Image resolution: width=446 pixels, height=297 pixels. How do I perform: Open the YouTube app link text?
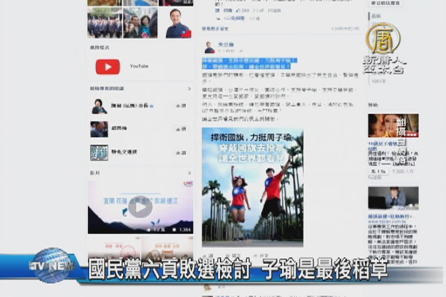point(139,67)
